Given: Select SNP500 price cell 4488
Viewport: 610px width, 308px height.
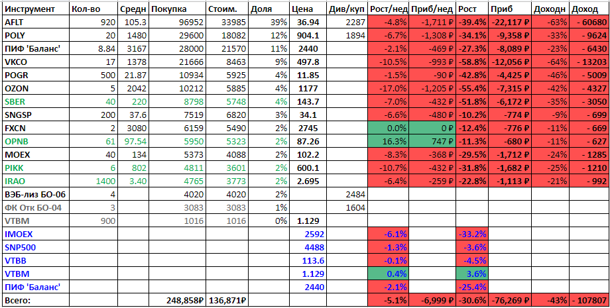Looking at the screenshot, I should tap(308, 248).
